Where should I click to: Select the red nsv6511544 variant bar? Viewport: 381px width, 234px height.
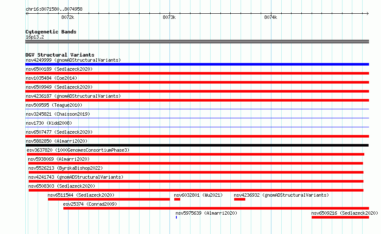pyautogui.click(x=109, y=199)
